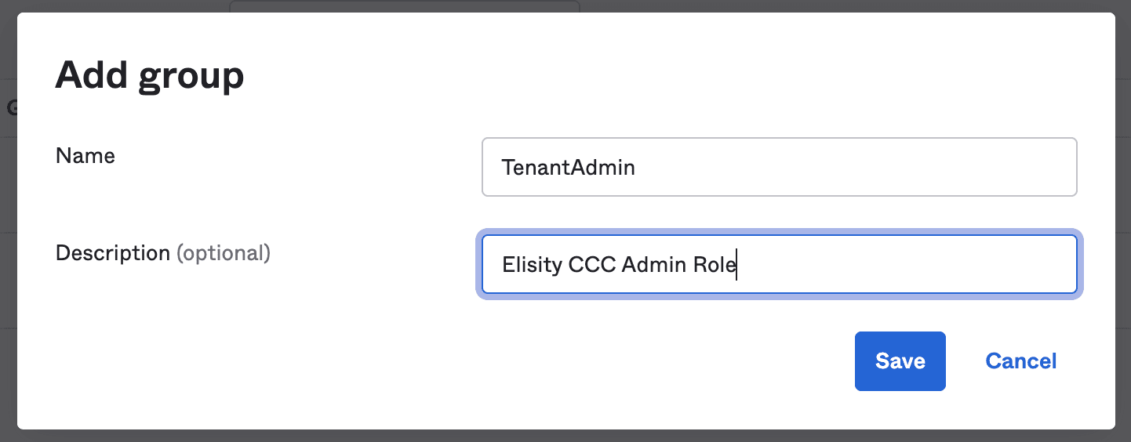This screenshot has height=442, width=1131.
Task: Focus the Name input field
Action: tap(779, 167)
